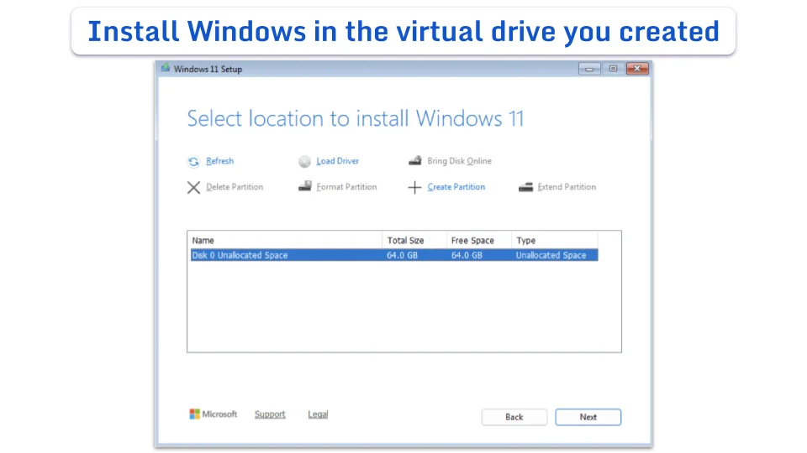Click the Next button
The width and height of the screenshot is (807, 453).
point(588,417)
